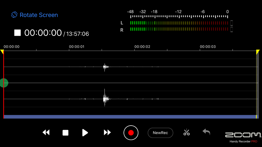Viewport: 262px width, 147px height.
Task: Click the current time counter 00:00:00
Action: pyautogui.click(x=43, y=33)
